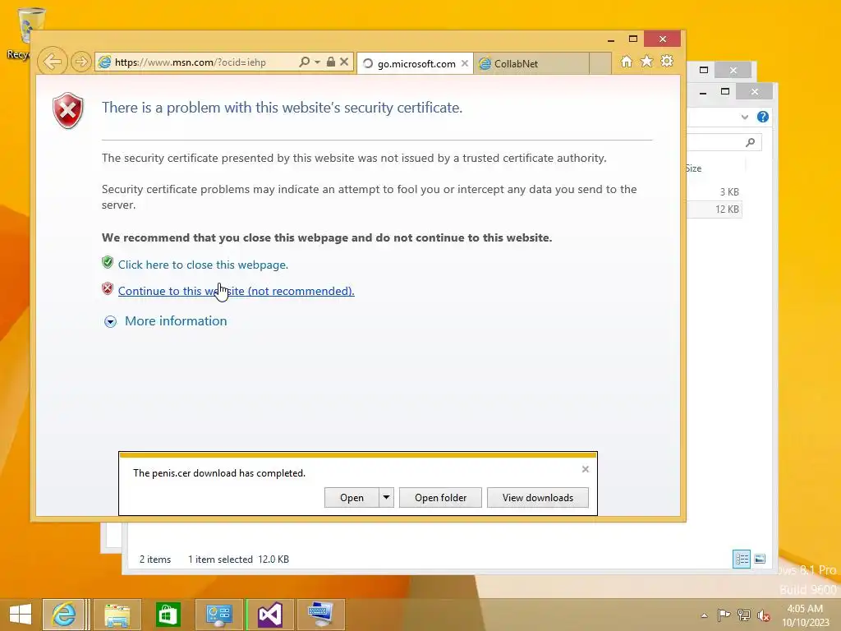
Task: Open a new blank tab
Action: tap(600, 63)
